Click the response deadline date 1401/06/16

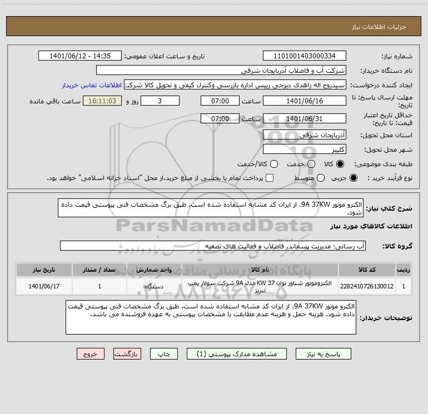pyautogui.click(x=305, y=101)
